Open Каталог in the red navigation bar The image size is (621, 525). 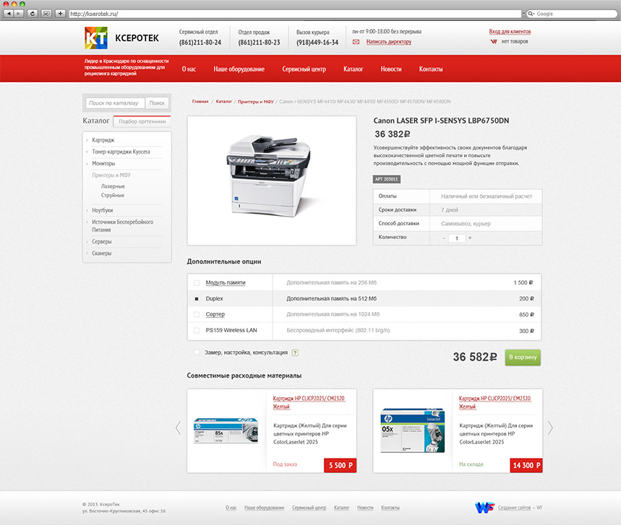354,69
